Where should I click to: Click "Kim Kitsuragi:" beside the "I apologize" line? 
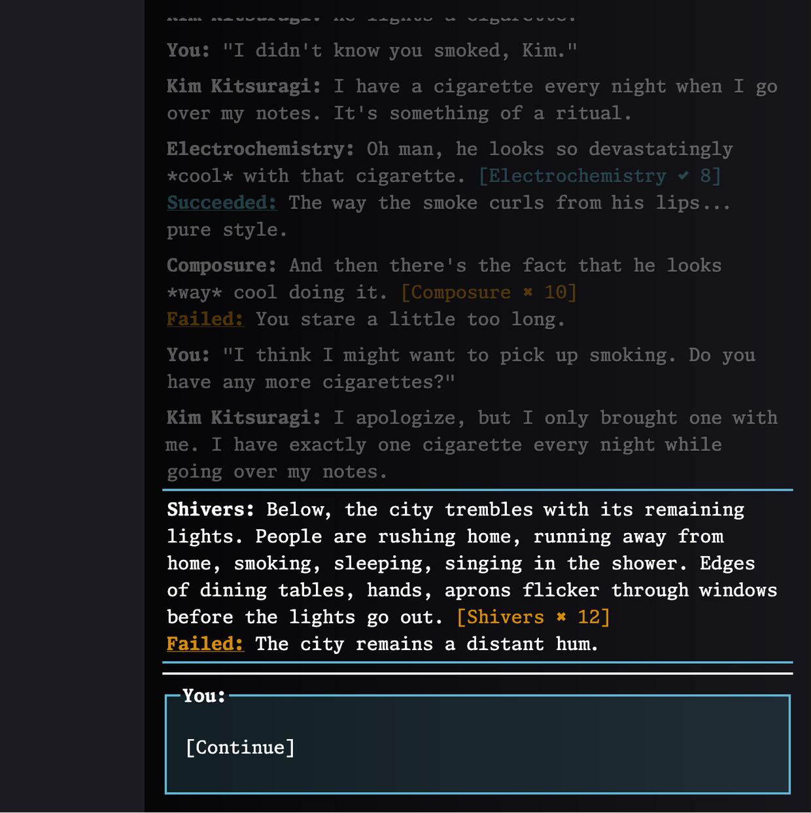tap(243, 418)
